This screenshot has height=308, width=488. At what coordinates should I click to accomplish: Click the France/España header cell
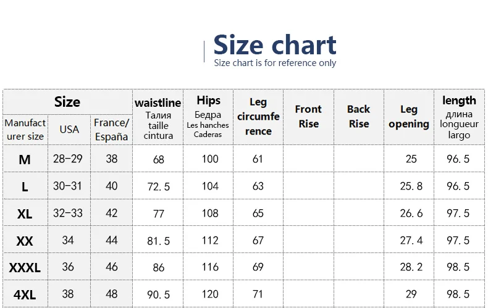click(111, 130)
